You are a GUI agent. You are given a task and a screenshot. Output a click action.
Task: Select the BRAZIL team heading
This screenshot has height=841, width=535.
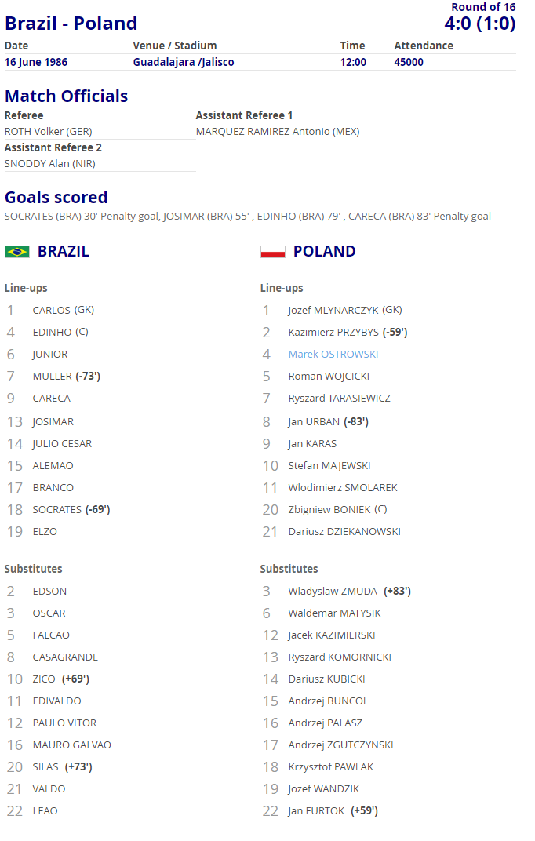click(x=64, y=252)
